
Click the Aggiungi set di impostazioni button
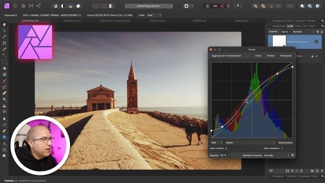[226, 56]
